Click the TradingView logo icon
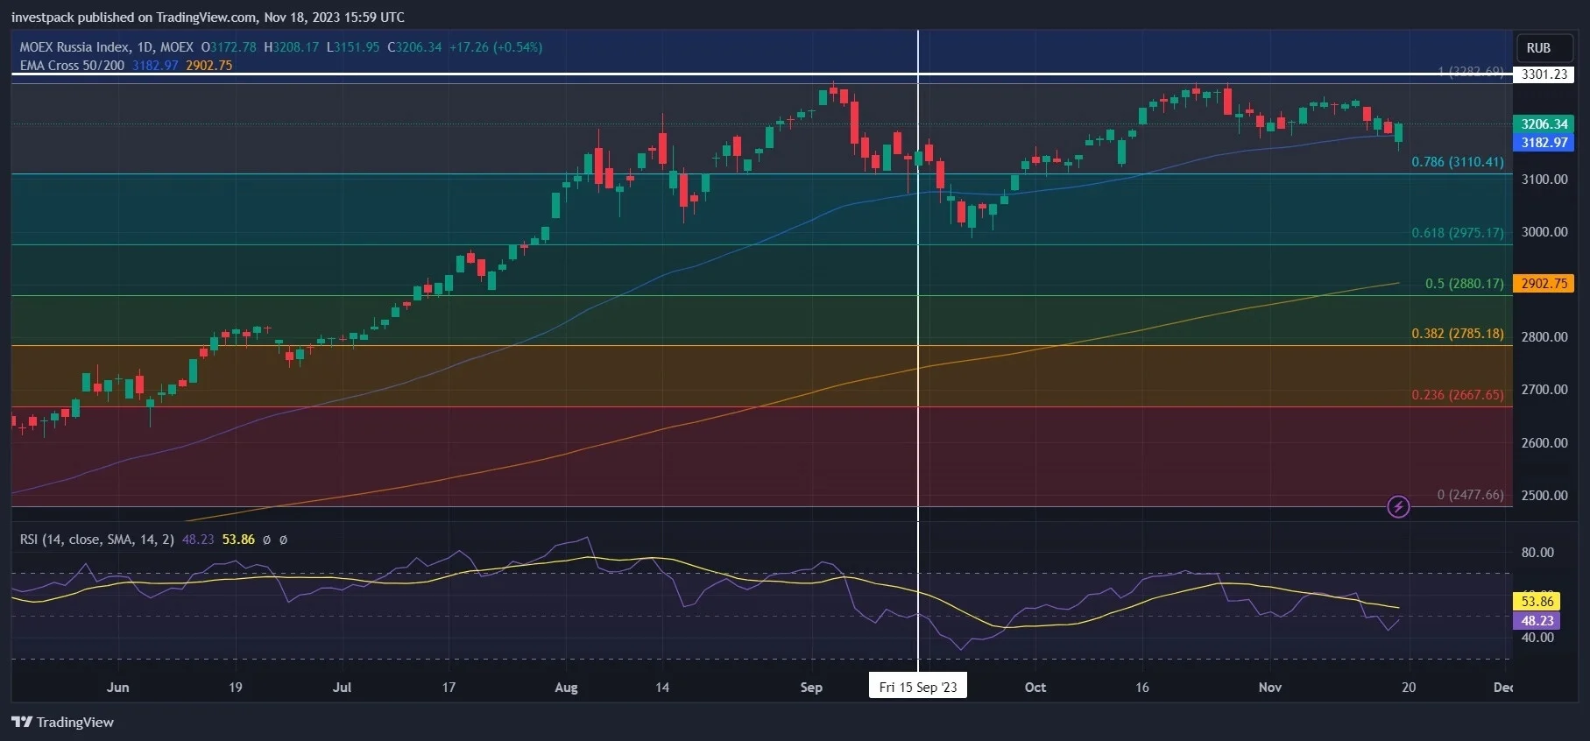The height and width of the screenshot is (741, 1590). pyautogui.click(x=22, y=722)
